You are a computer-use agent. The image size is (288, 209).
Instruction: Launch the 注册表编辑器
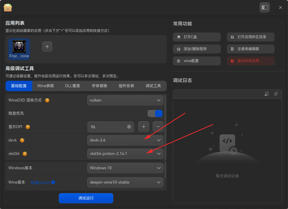click(x=251, y=49)
